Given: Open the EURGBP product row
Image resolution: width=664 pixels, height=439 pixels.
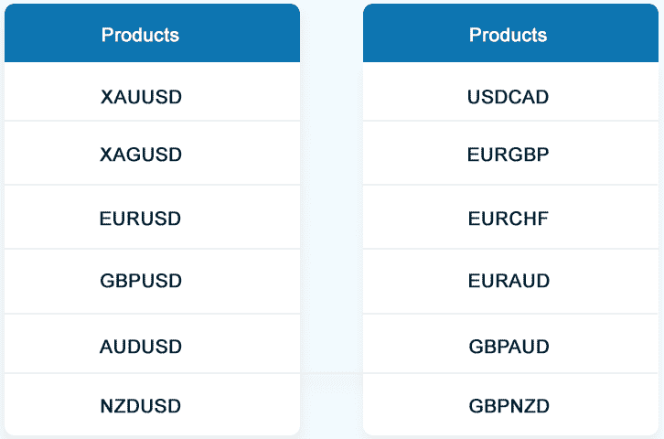Looking at the screenshot, I should [x=508, y=155].
